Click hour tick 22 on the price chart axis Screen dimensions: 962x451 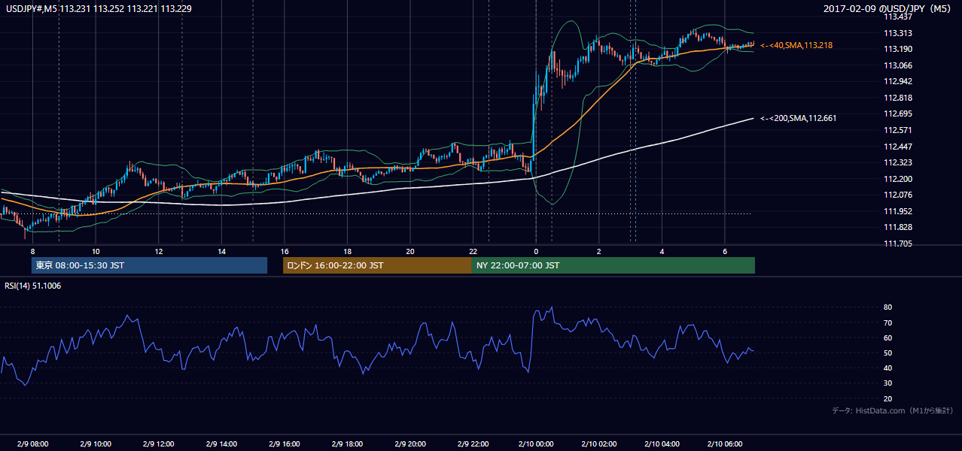tap(473, 251)
